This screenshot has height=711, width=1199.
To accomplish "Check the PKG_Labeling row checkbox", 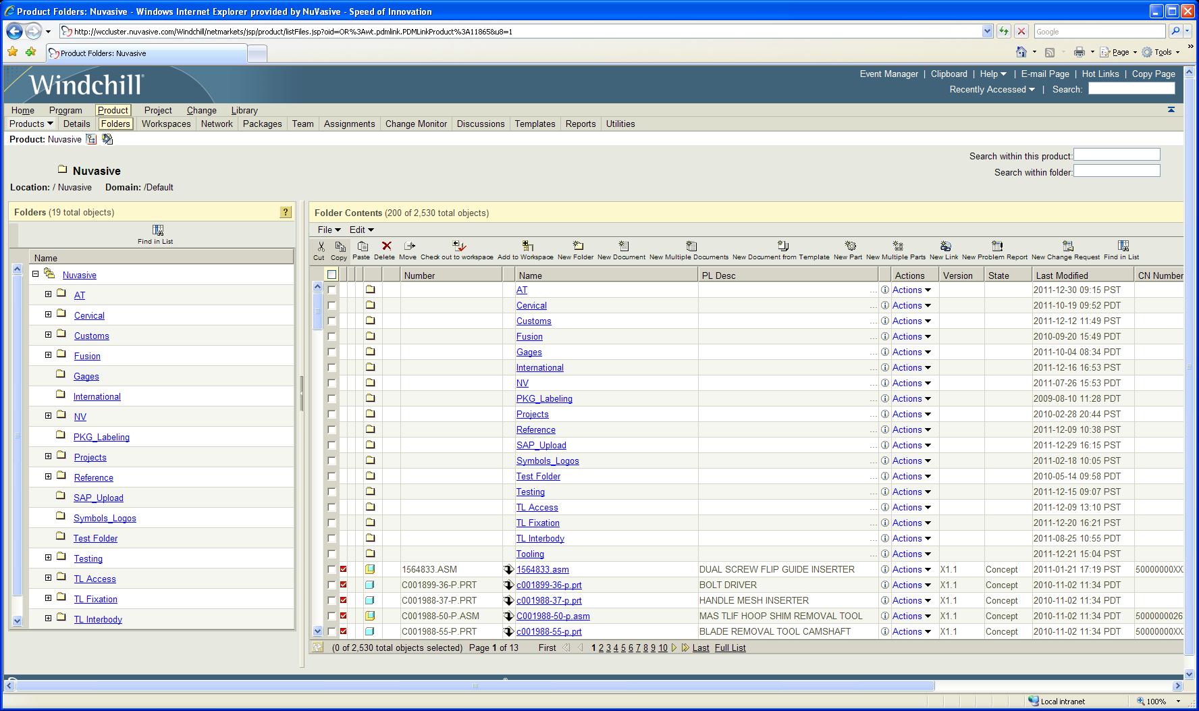I will 331,398.
